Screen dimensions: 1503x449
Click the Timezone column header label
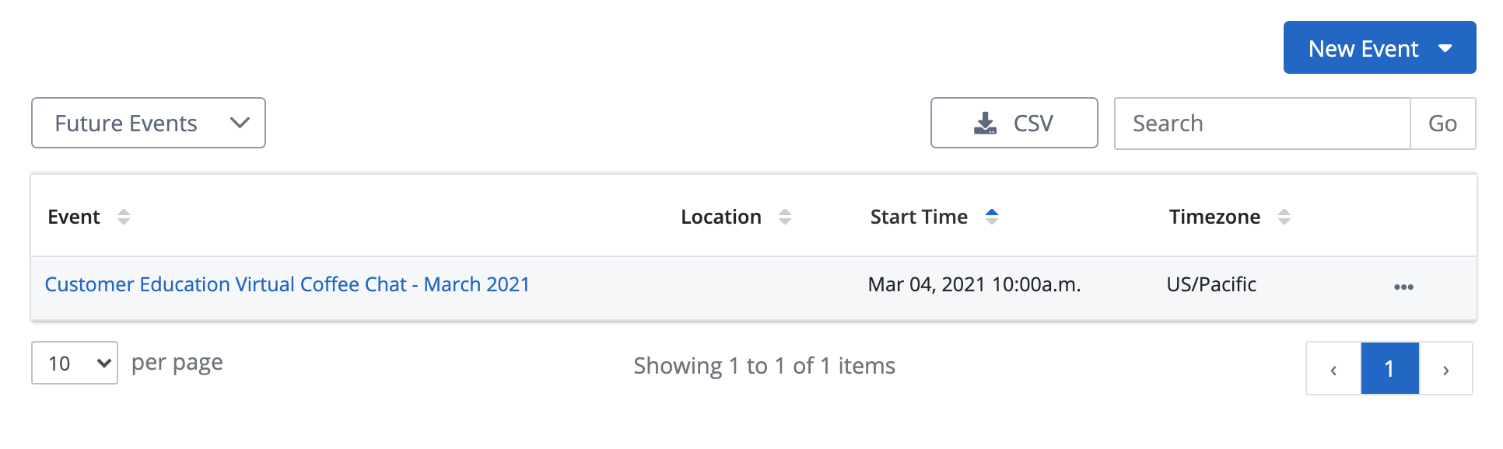coord(1214,217)
